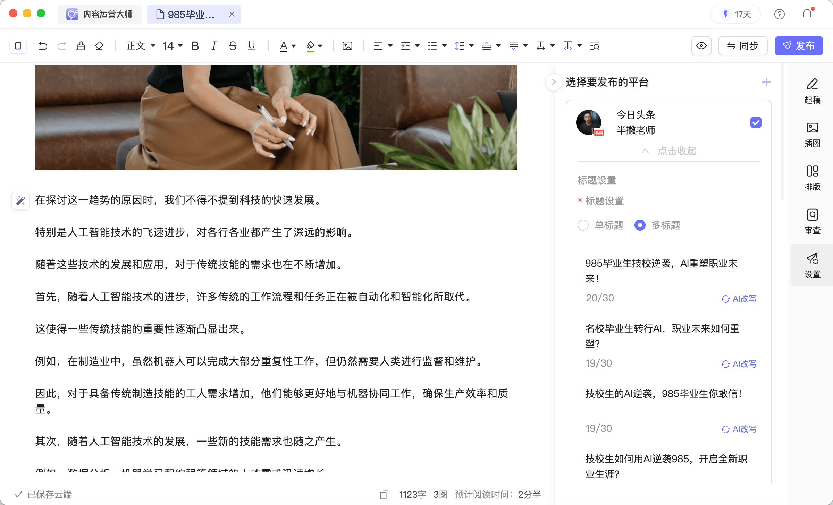Open 起稿 drafting panel in sidebar
Image resolution: width=833 pixels, height=505 pixels.
(812, 91)
